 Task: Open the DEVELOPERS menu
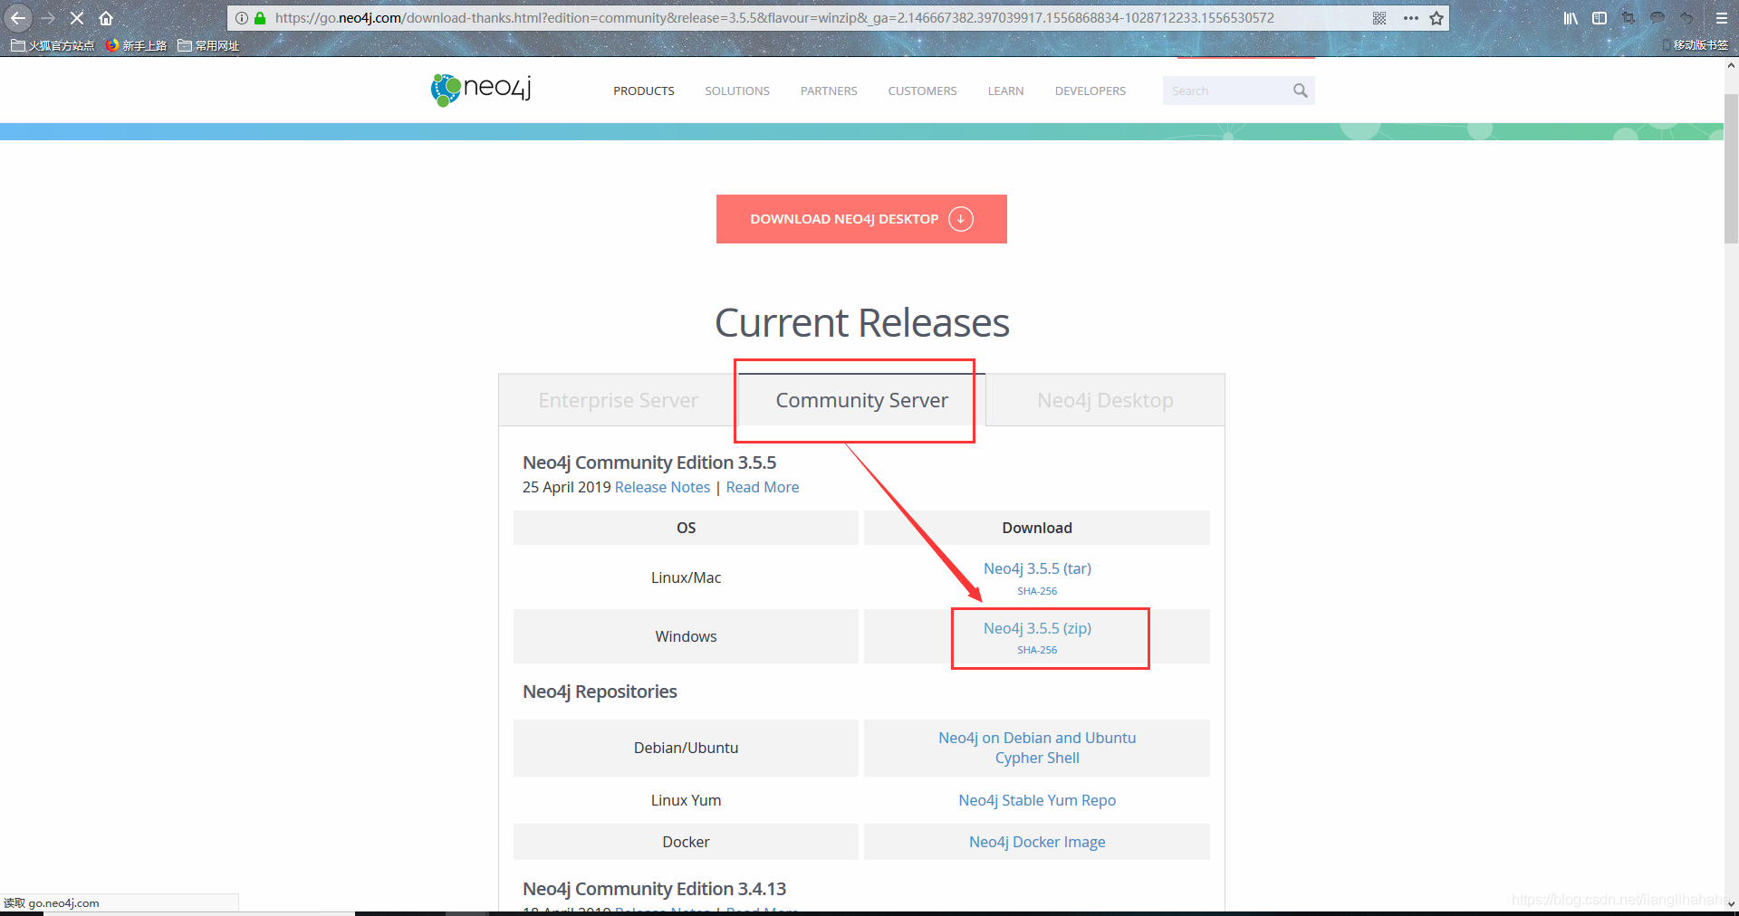tap(1090, 91)
